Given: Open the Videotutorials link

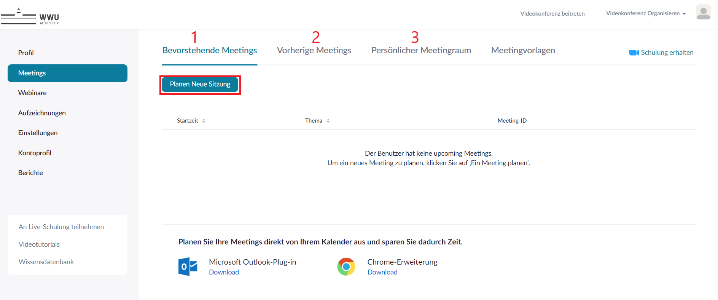Looking at the screenshot, I should 39,244.
